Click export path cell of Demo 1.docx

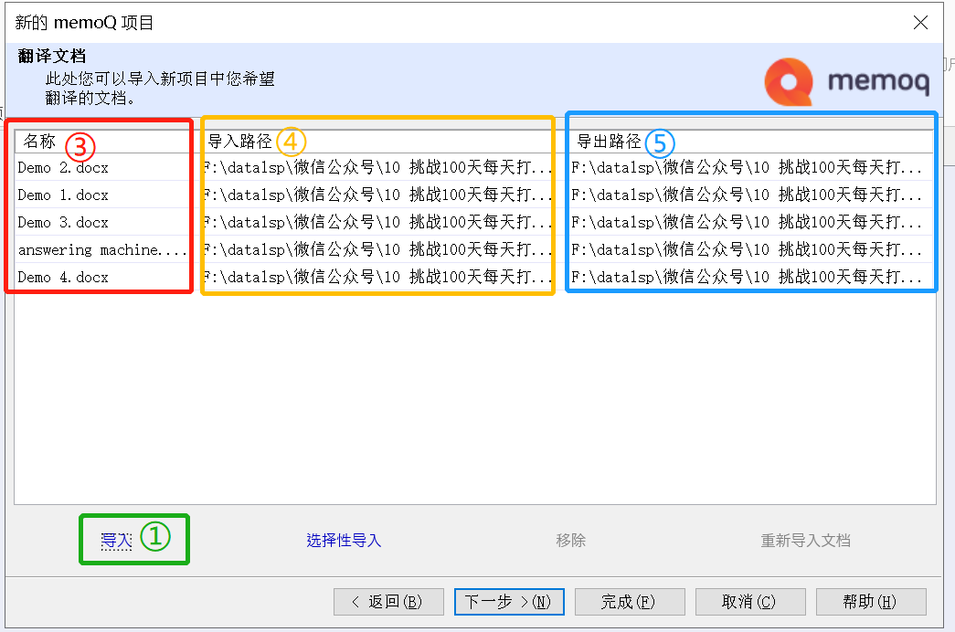click(751, 195)
